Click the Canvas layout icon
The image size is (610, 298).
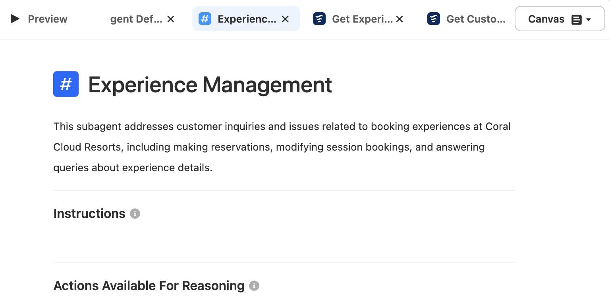(x=576, y=19)
